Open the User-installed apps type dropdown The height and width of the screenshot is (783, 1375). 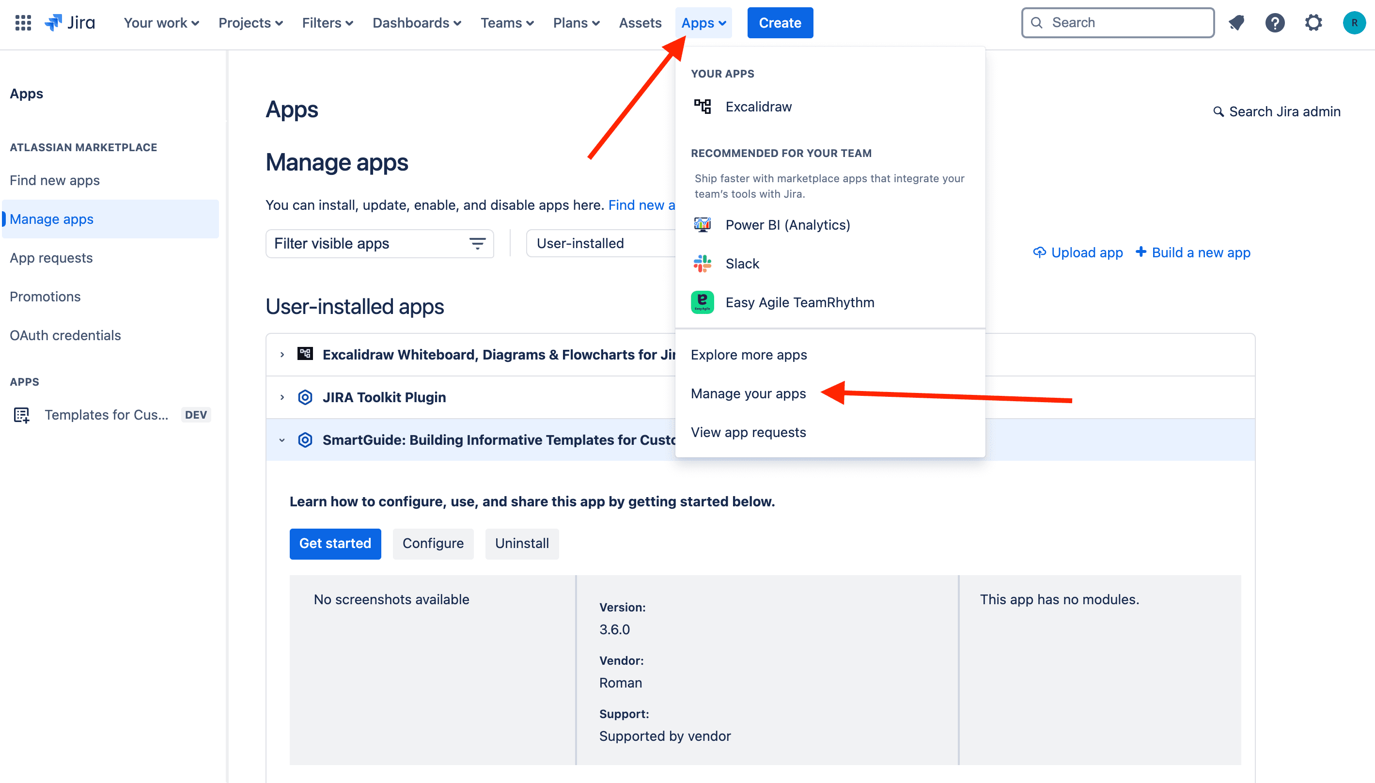coord(601,244)
